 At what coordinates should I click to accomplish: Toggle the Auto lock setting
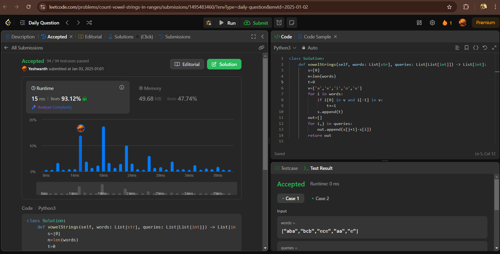(x=310, y=48)
